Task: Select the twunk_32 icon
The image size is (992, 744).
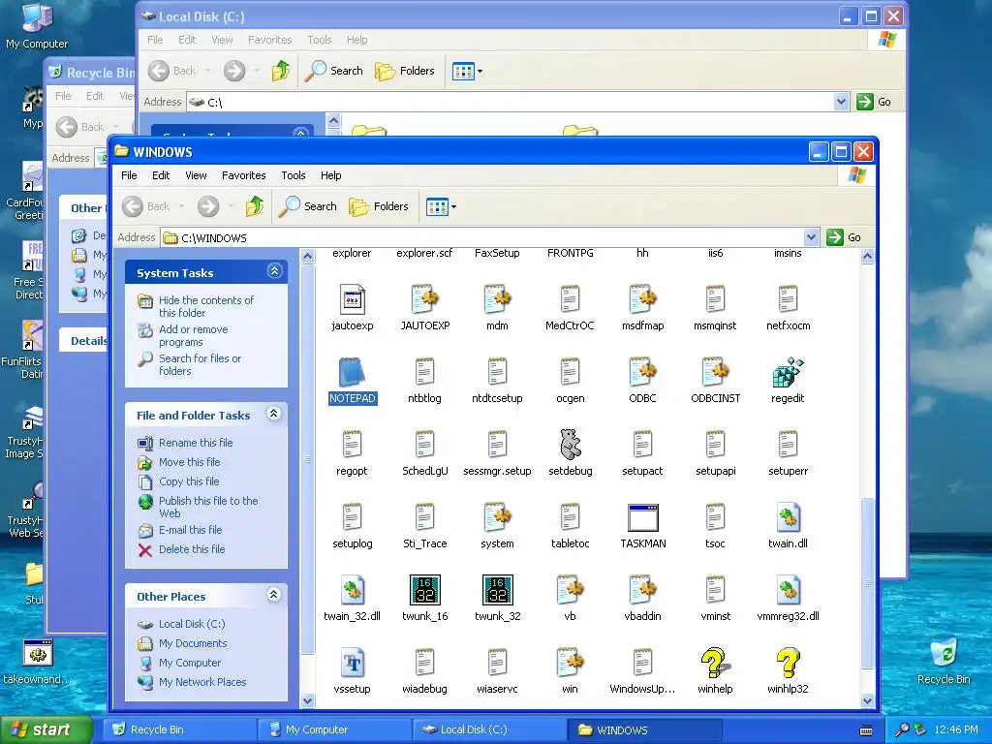Action: coord(497,590)
